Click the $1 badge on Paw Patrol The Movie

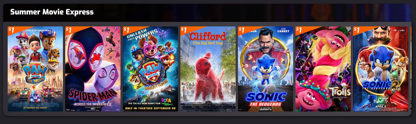11,30
